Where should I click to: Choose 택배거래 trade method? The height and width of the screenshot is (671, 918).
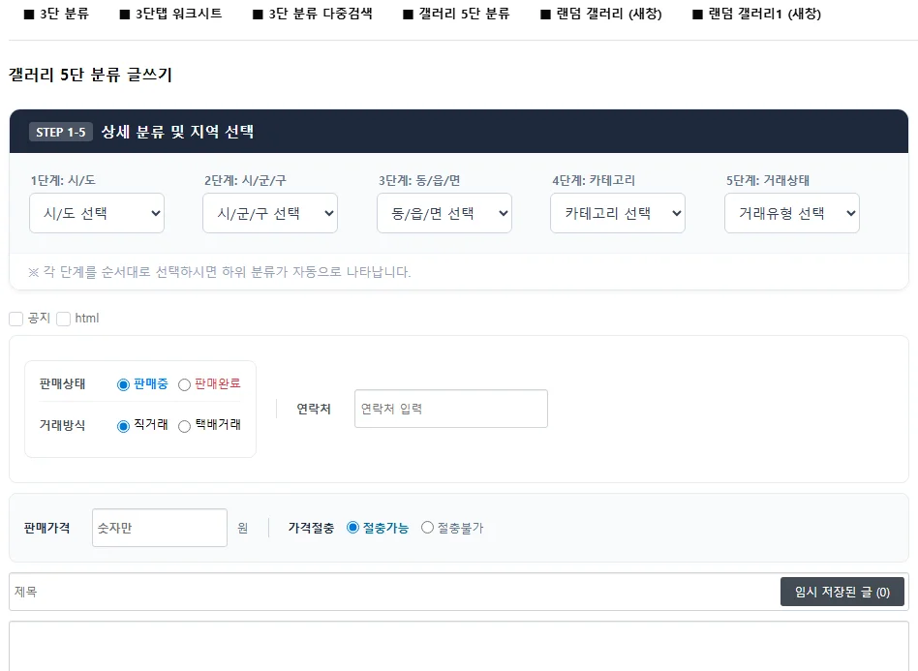[184, 426]
